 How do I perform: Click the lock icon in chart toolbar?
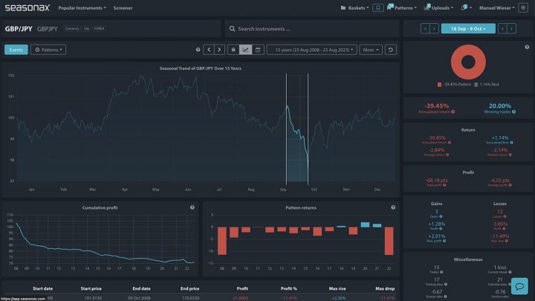click(233, 50)
